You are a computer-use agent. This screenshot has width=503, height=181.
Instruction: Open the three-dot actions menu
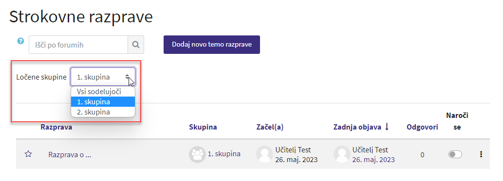[x=481, y=154]
